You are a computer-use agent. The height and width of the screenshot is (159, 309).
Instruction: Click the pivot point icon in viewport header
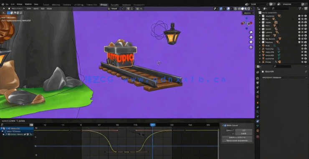point(123,9)
